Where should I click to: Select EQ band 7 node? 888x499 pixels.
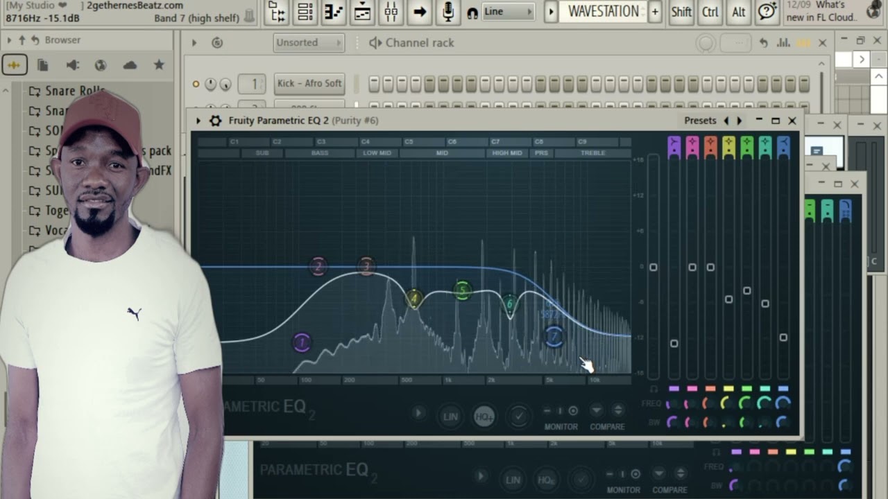tap(554, 338)
